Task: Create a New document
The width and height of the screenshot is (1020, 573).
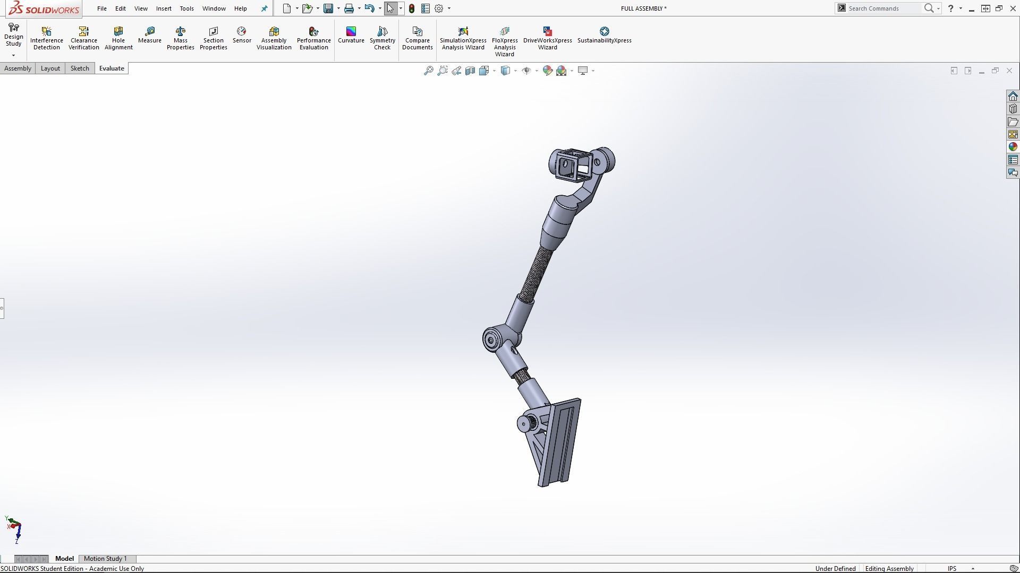Action: tap(287, 8)
